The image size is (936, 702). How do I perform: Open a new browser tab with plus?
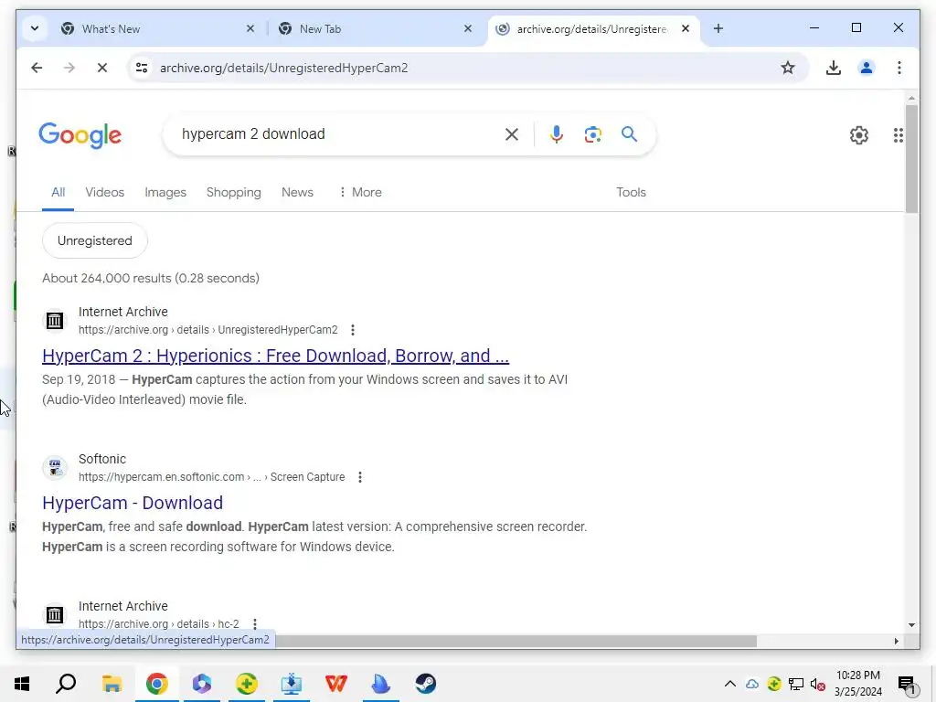[718, 28]
